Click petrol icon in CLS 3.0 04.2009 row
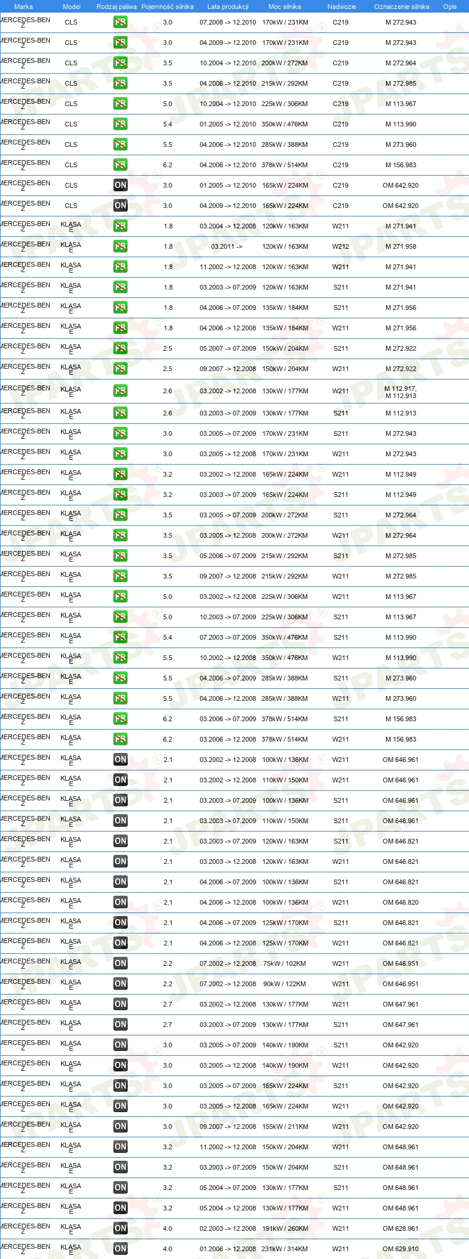This screenshot has height=1259, width=469. pyautogui.click(x=121, y=43)
